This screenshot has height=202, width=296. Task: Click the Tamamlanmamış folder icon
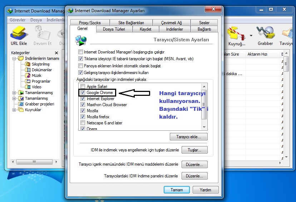pos(21,93)
